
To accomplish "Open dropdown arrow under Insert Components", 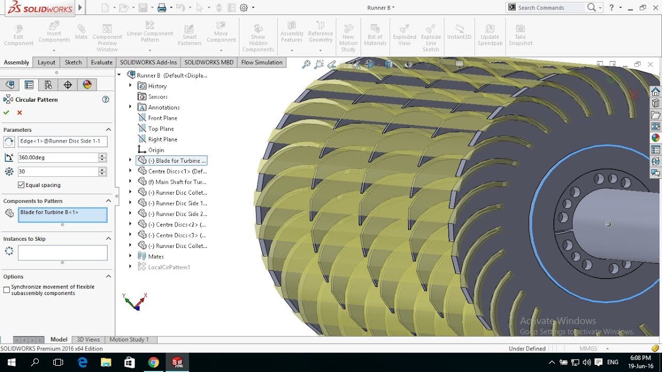I will click(x=54, y=51).
